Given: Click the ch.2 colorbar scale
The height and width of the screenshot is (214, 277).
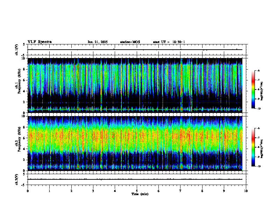Looking at the screenshot, I should tap(253, 147).
